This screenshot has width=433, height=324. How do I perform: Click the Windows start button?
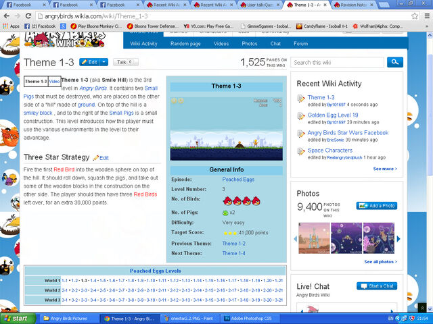(x=18, y=319)
